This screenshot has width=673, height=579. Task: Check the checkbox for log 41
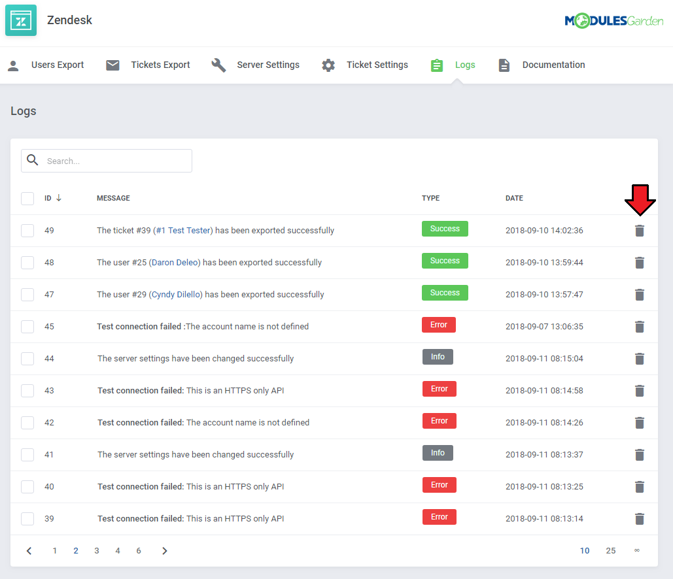point(27,455)
